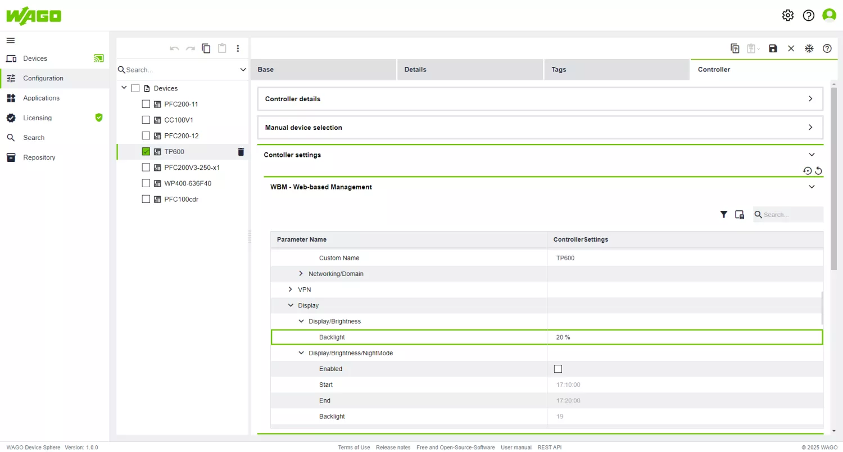Select Controller tab
This screenshot has width=843, height=452.
(764, 69)
